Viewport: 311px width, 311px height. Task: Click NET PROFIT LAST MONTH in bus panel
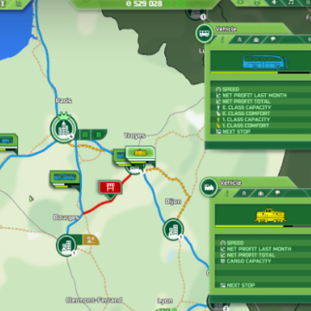pos(261,95)
